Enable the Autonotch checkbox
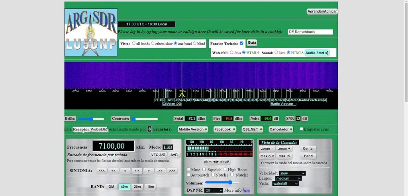408x196 pixels. [x=188, y=175]
